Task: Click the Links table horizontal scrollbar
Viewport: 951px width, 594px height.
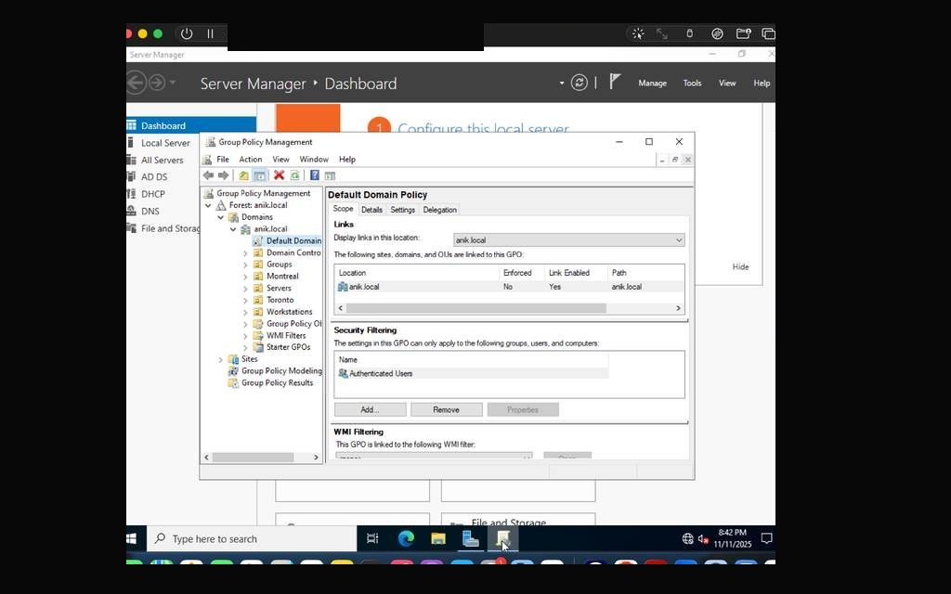Action: 476,308
